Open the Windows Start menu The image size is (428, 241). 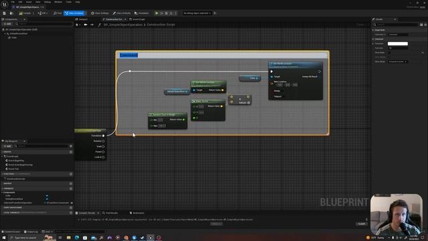point(4,238)
